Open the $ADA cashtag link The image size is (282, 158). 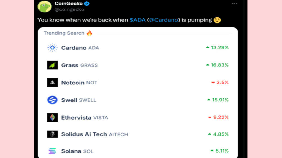[x=137, y=20]
